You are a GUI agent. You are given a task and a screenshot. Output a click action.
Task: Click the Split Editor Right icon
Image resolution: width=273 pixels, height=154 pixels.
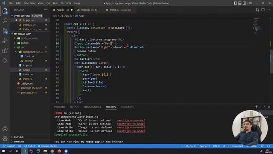pyautogui.click(x=263, y=10)
